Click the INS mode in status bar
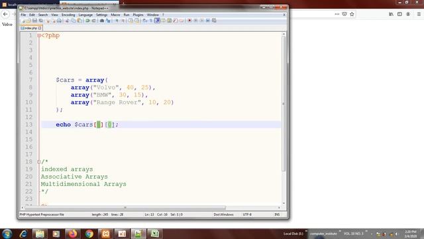The image size is (424, 239). (x=277, y=214)
